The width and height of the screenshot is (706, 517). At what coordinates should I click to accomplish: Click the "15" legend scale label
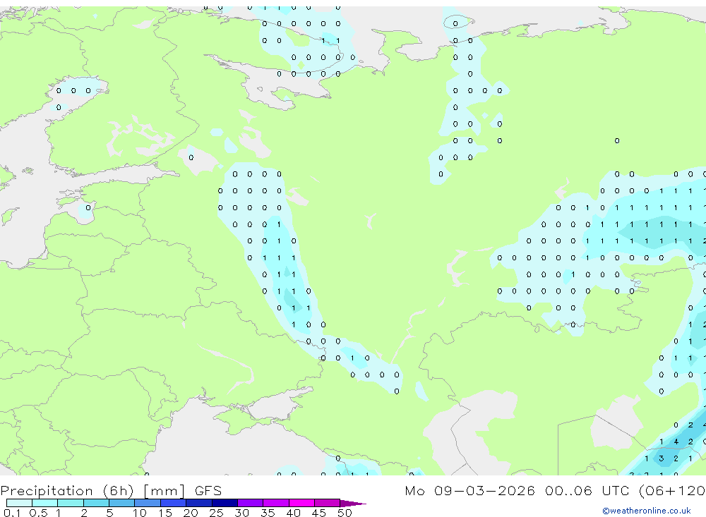pyautogui.click(x=165, y=513)
